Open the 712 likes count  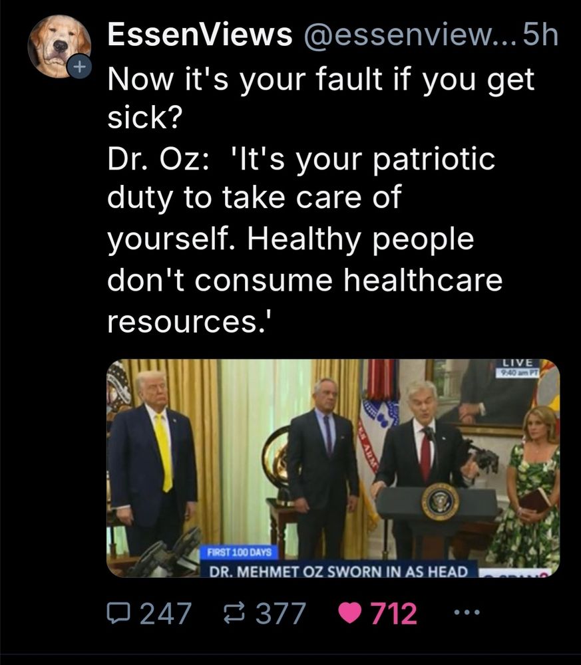point(394,613)
